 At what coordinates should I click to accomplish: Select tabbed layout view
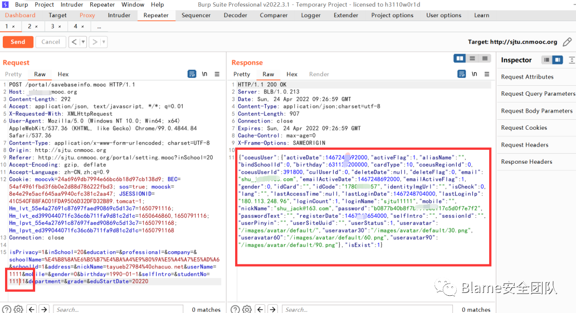[485, 58]
